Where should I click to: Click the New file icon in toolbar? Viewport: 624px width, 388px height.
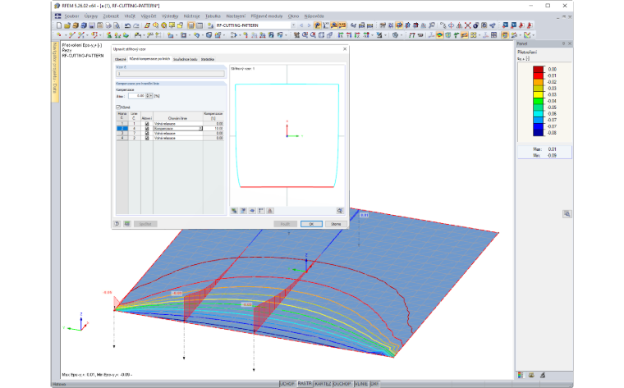[x=59, y=25]
